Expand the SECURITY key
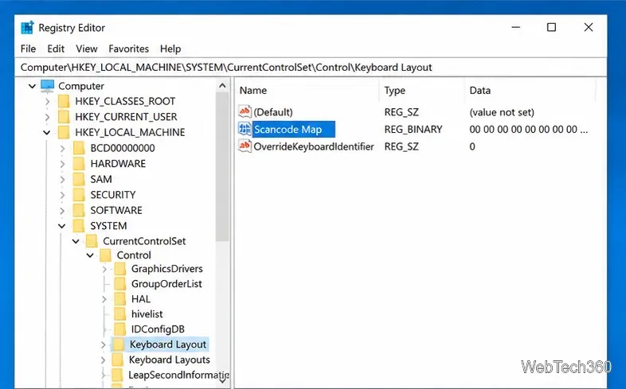This screenshot has height=389, width=626. pyautogui.click(x=63, y=194)
